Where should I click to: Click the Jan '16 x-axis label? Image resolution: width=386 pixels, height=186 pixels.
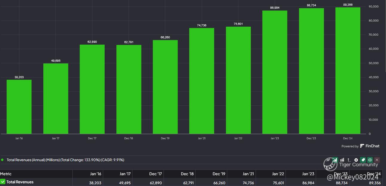[19, 138]
